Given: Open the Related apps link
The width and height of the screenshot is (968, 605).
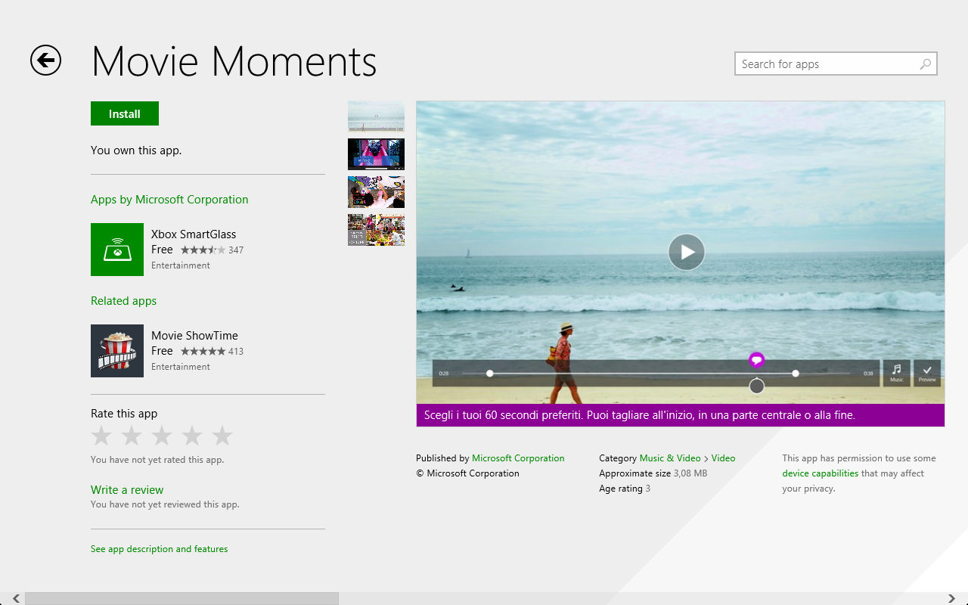Looking at the screenshot, I should [123, 301].
